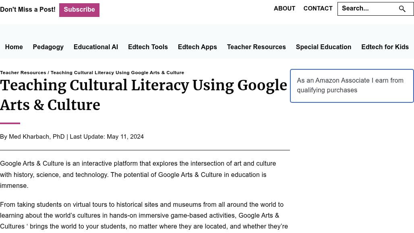414x233 pixels.
Task: Click the magnifying glass search icon
Action: [x=402, y=9]
